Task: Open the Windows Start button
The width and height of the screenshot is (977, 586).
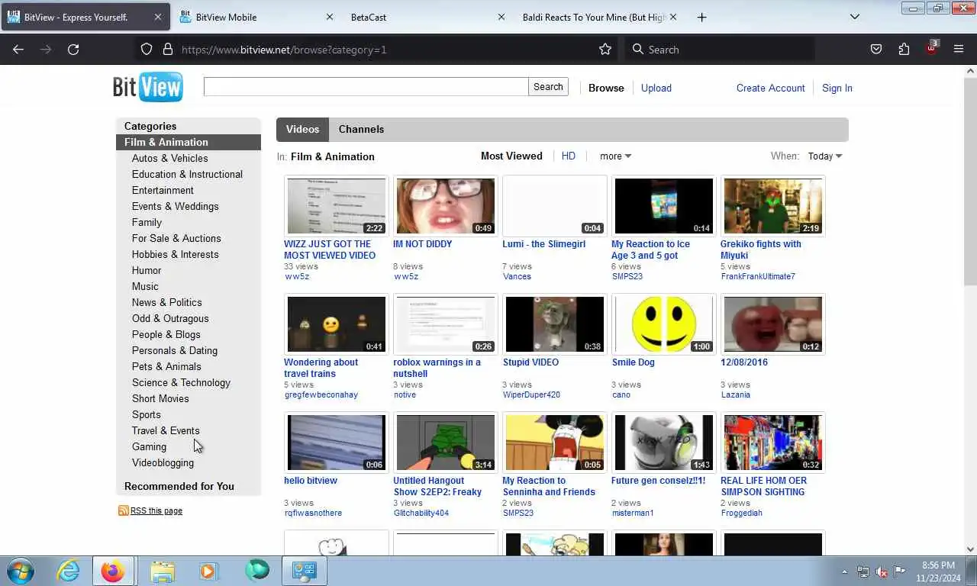Action: (21, 571)
